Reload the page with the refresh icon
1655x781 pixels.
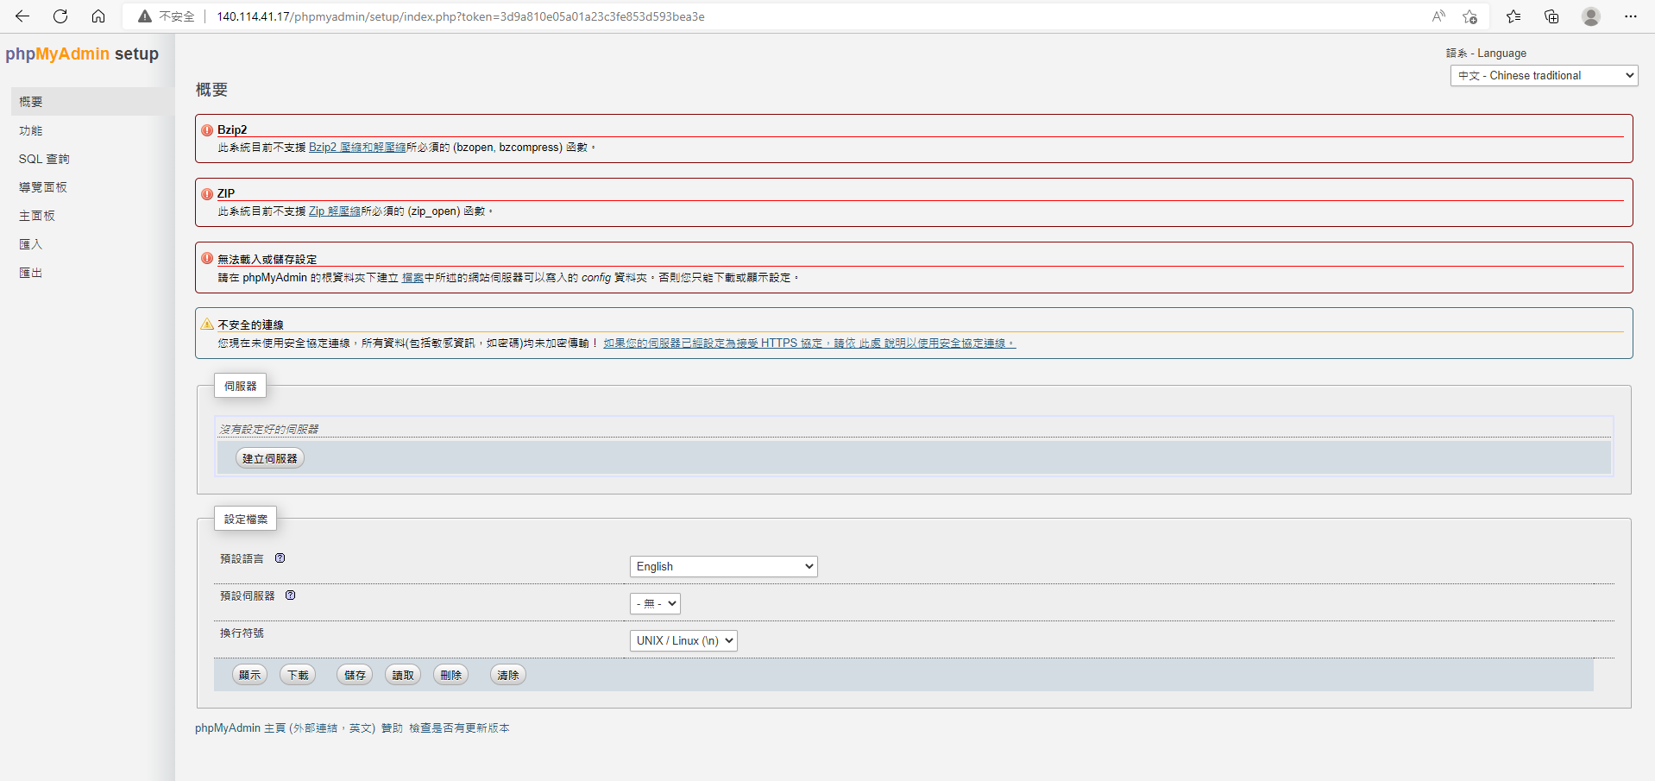tap(60, 16)
